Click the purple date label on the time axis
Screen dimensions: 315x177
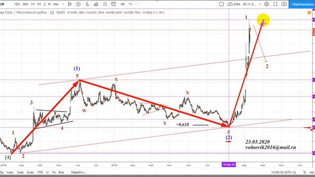[228, 165]
